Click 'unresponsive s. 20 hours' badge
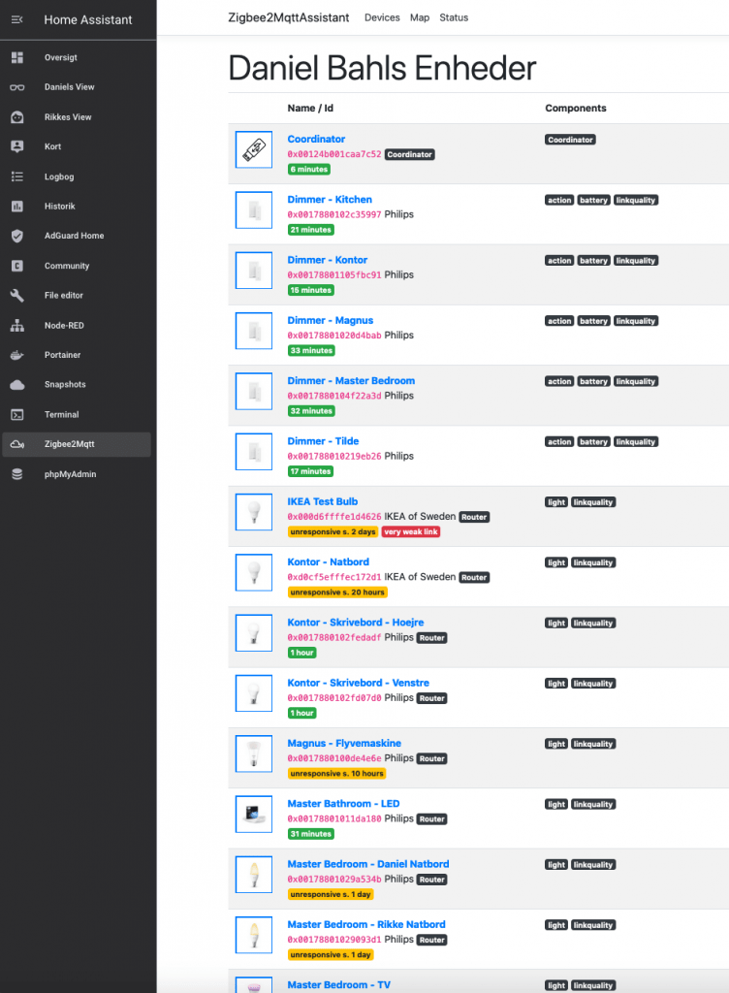The height and width of the screenshot is (993, 729). pyautogui.click(x=337, y=593)
